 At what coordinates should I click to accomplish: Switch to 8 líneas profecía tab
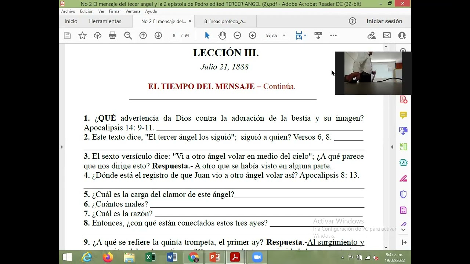225,21
